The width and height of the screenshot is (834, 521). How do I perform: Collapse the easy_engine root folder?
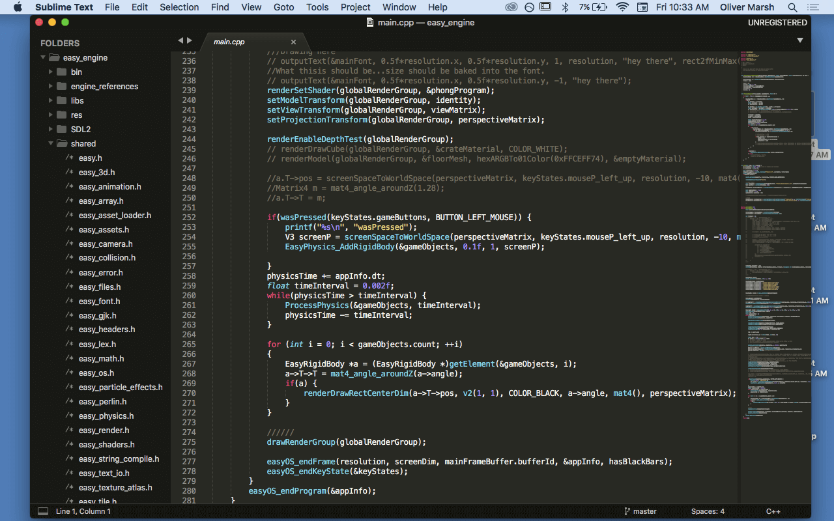pos(43,57)
